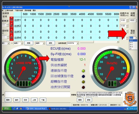Click the SI shield logo
139x114 pixels.
(130, 99)
